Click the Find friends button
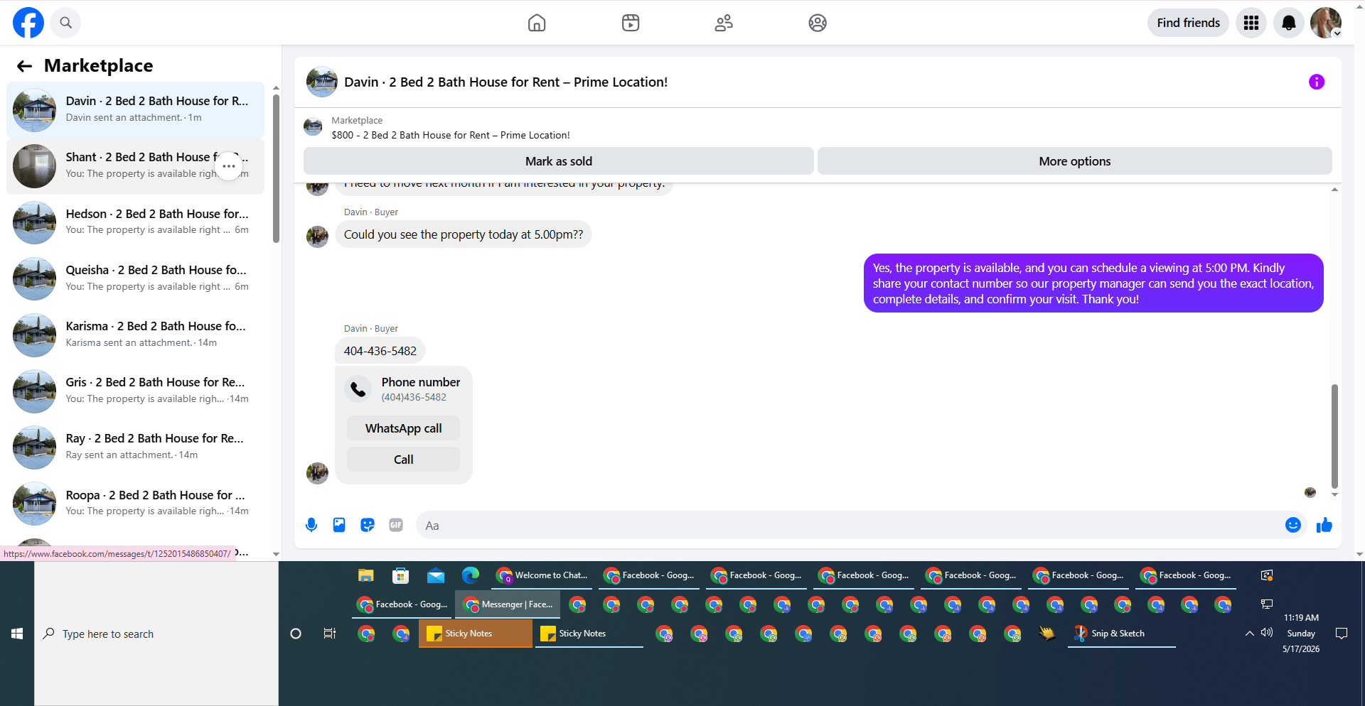This screenshot has height=706, width=1365. click(x=1188, y=23)
